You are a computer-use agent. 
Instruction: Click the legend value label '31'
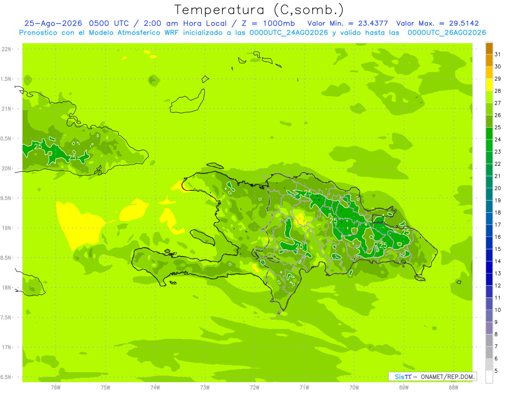(x=498, y=54)
